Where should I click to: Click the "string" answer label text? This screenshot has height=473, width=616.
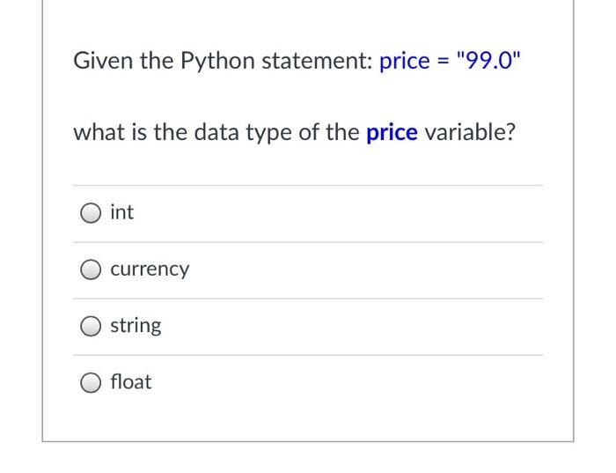[136, 326]
